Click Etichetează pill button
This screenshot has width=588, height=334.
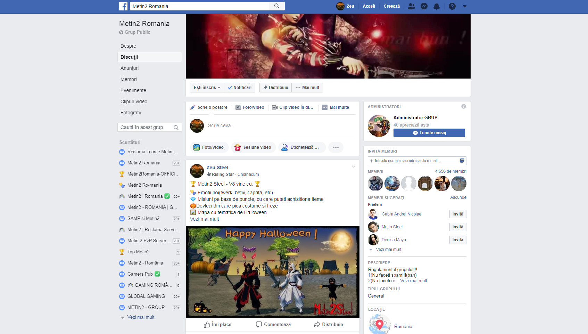(x=302, y=147)
